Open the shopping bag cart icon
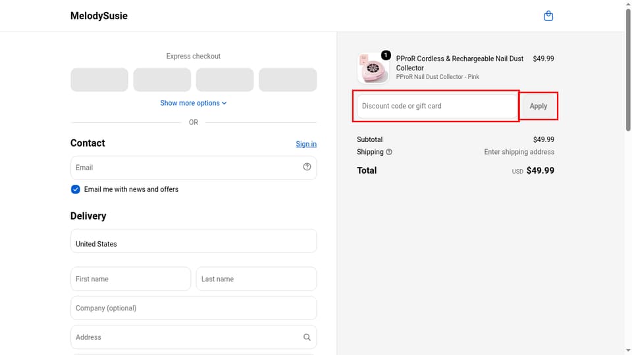Screen dimensions: 632x355 pyautogui.click(x=548, y=16)
